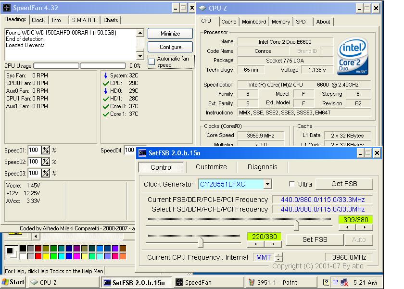Click the blue down arrow beside HD0 temperature

click(x=106, y=91)
